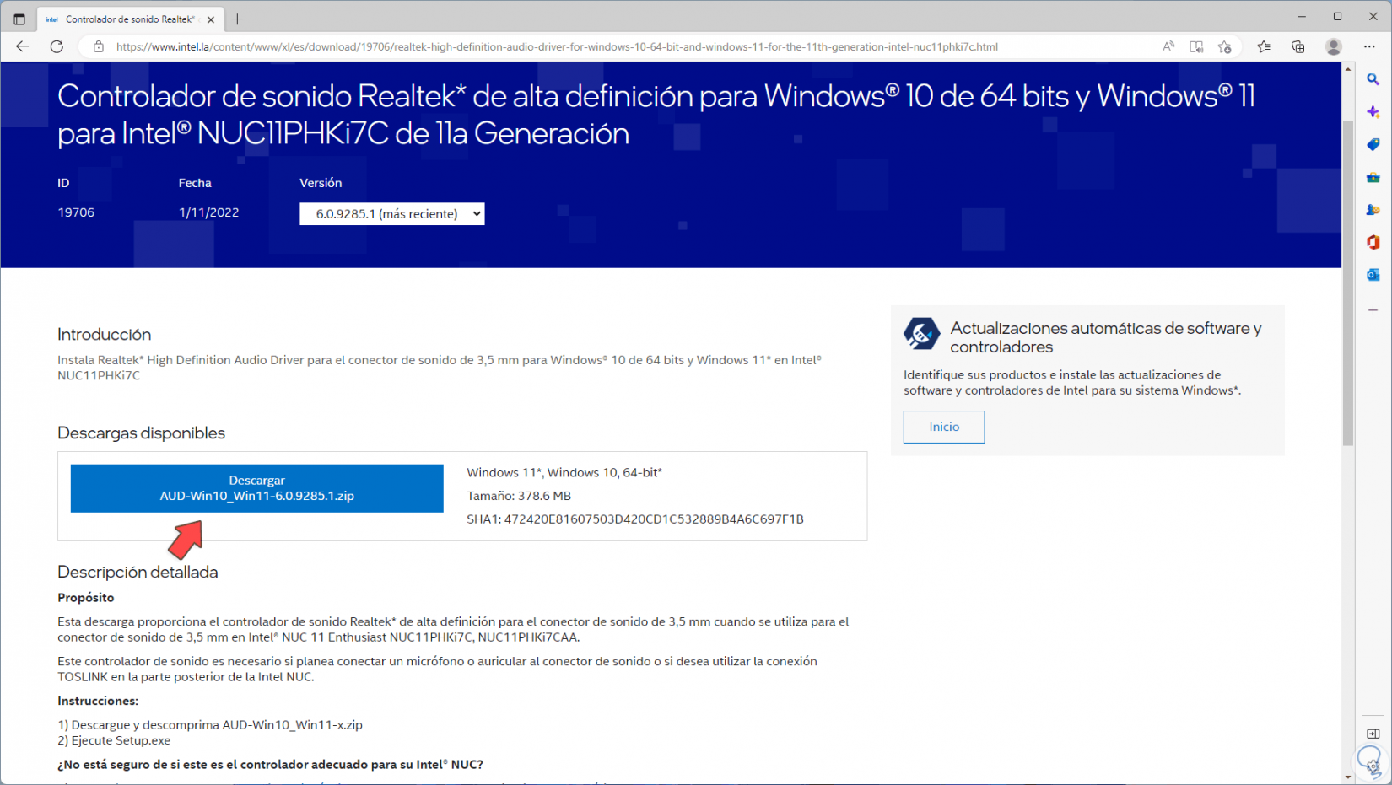Open the Favorites dropdown list
Viewport: 1392px width, 785px height.
point(1263,46)
